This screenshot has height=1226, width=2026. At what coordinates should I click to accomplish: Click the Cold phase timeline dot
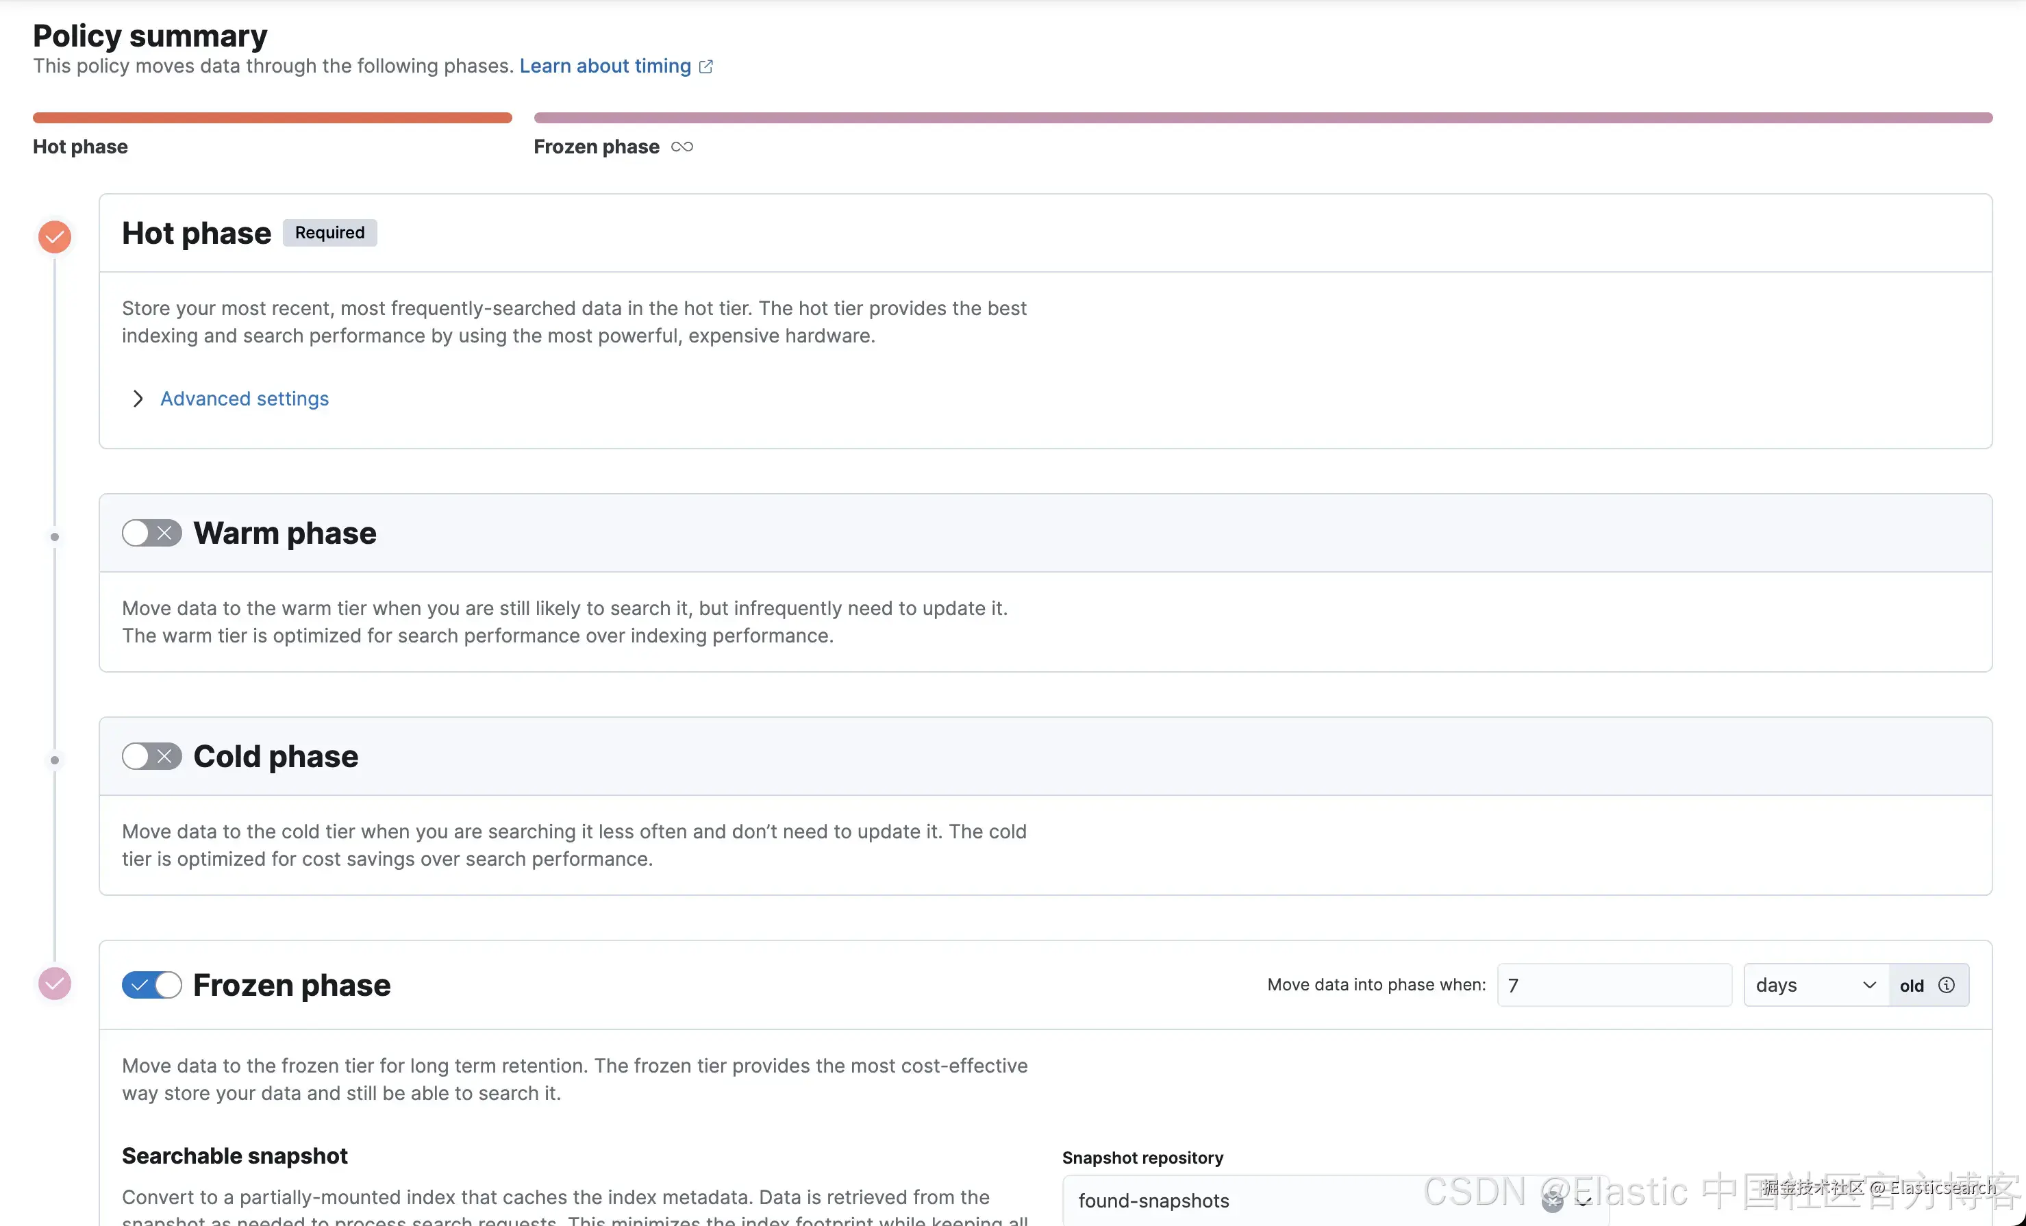click(54, 760)
